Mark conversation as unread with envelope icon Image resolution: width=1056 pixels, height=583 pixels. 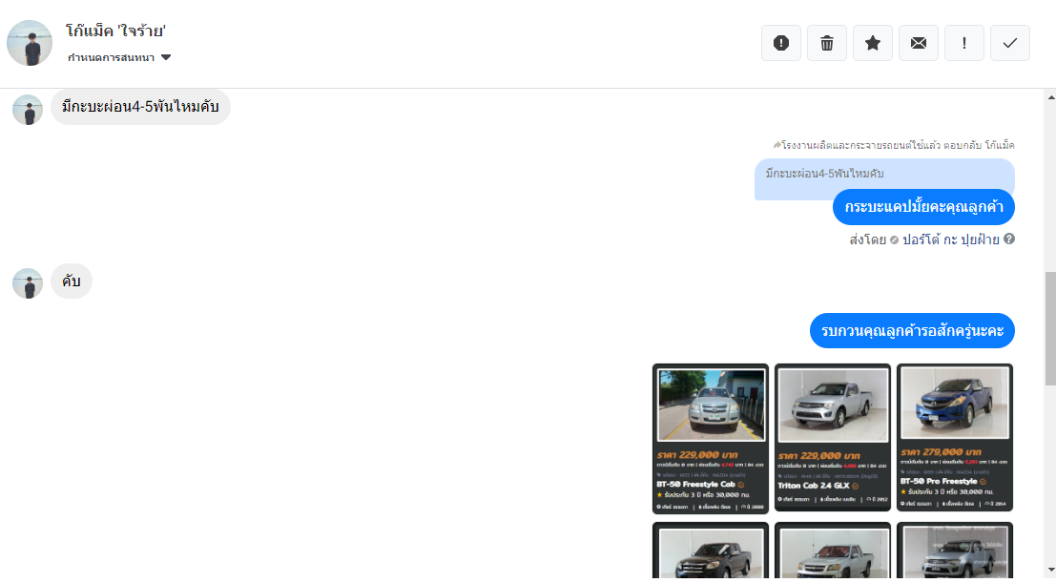tap(919, 43)
